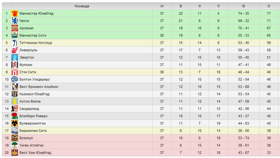Click the Wolverhampton wolf head crest
Screen dimensions: 280x158
(x=15, y=123)
